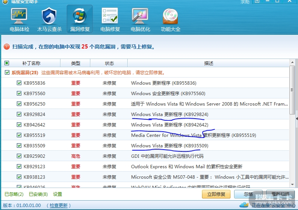The height and width of the screenshot is (210, 298).
Task: Open the 电脑体检 monitor icon
Action: (x=19, y=16)
